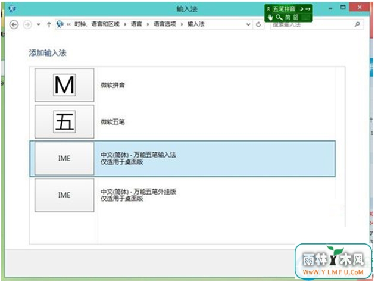
Task: Choose the 微软五笔 entry text
Action: pos(112,122)
